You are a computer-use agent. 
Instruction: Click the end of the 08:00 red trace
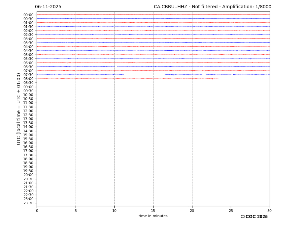pyautogui.click(x=218, y=79)
